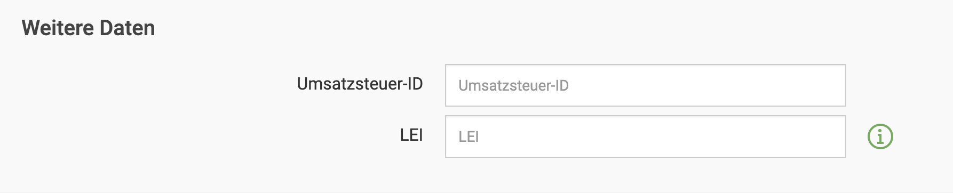Click the grey 'LEI' placeholder text

coord(468,137)
